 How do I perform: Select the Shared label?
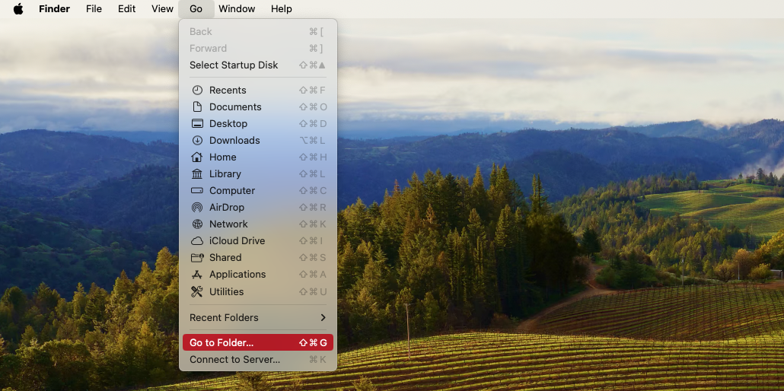(x=225, y=258)
